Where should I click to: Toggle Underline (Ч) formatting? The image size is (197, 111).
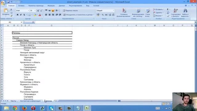[x=24, y=15]
